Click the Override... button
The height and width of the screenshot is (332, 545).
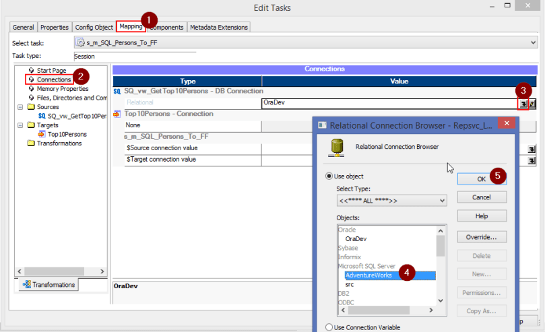481,237
